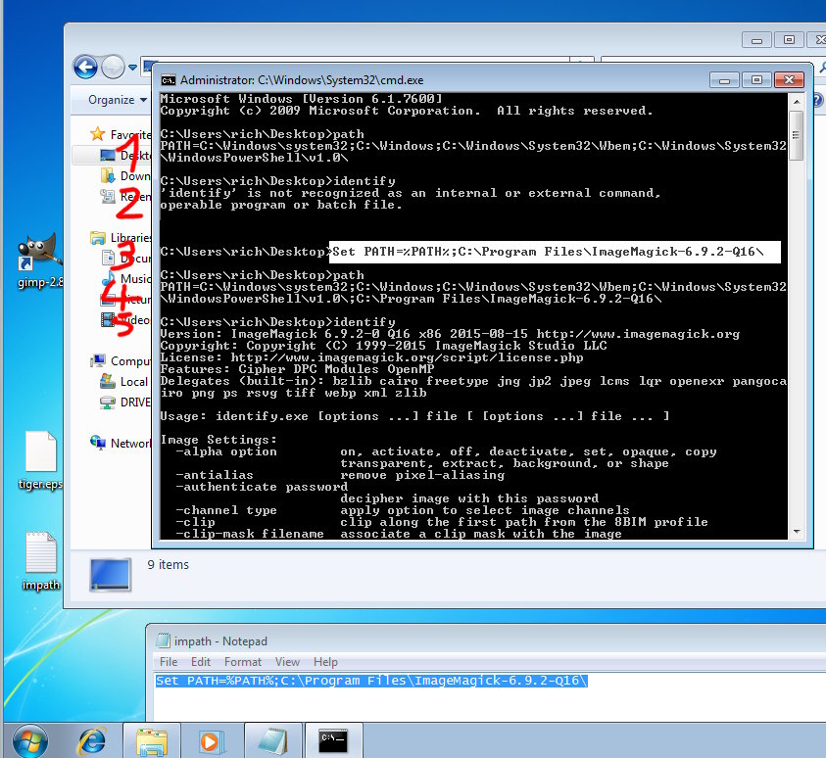This screenshot has height=758, width=826.
Task: Select Libraries in the navigation pane
Action: 121,238
